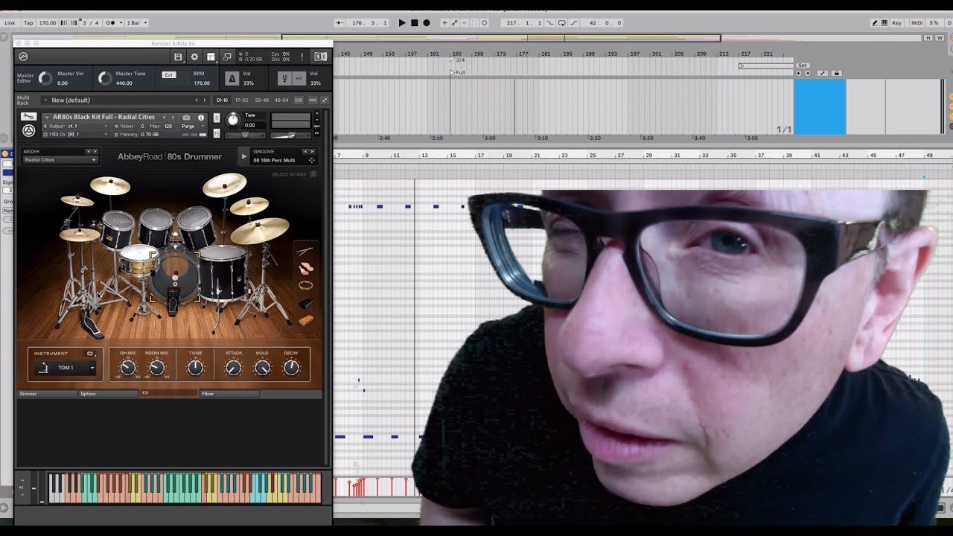
Task: Click the Kontakt logo icon
Action: click(23, 57)
